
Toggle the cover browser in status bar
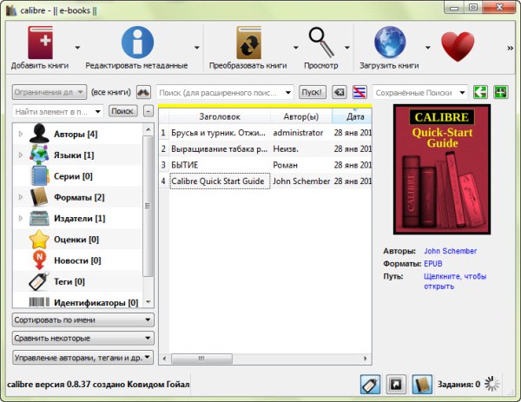pos(396,384)
